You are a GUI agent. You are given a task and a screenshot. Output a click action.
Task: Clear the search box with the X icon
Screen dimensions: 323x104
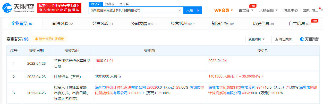coord(180,10)
